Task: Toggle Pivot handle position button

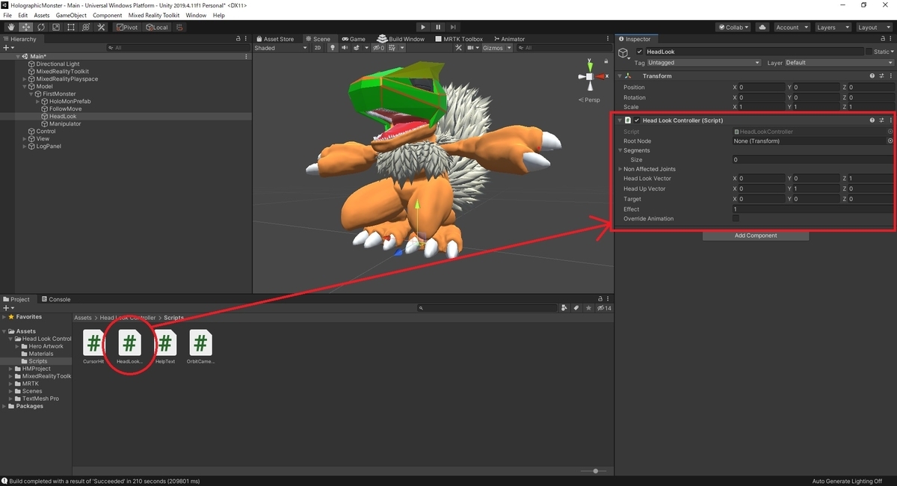Action: [127, 27]
